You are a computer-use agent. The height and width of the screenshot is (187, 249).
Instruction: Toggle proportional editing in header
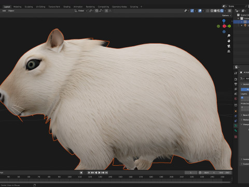click(106, 11)
